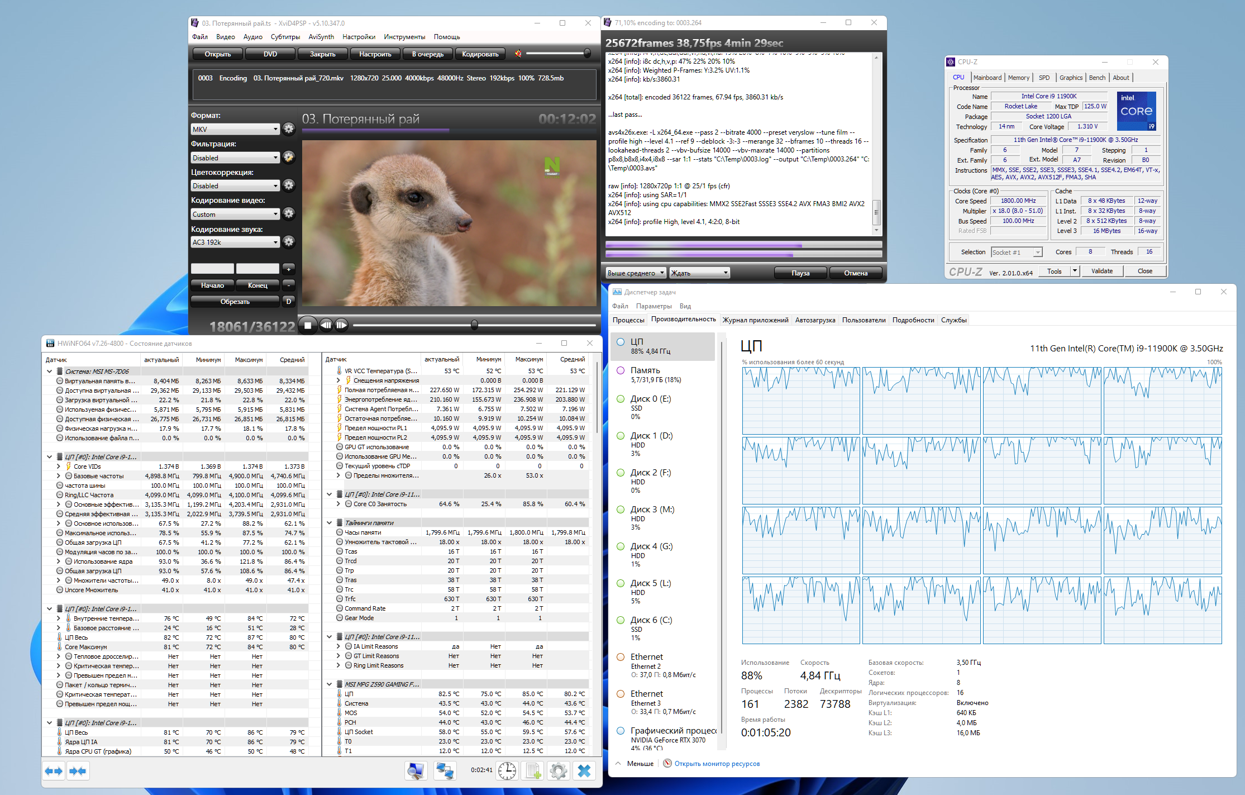Click the HWiNFO network monitors icon
This screenshot has height=795, width=1245.
coord(445,771)
